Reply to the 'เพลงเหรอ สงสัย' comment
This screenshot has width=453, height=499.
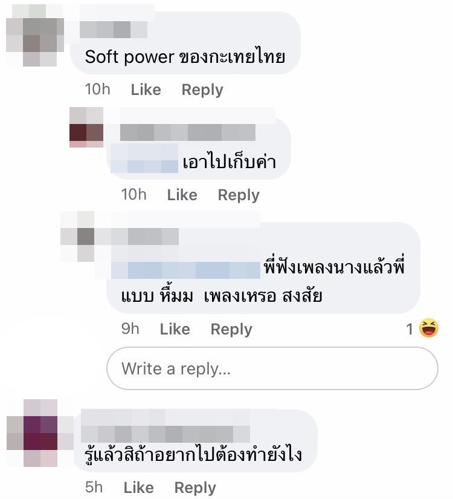point(231,330)
